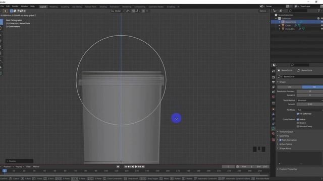Open the Fill Mode dropdown
Screen dimensions: 323x181
point(310,110)
